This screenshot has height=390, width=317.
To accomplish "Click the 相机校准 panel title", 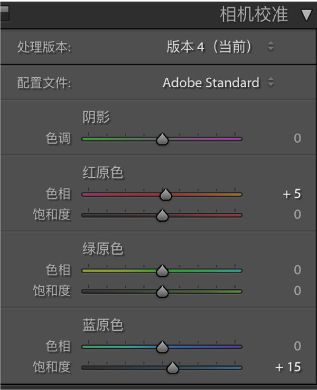I will [x=254, y=15].
